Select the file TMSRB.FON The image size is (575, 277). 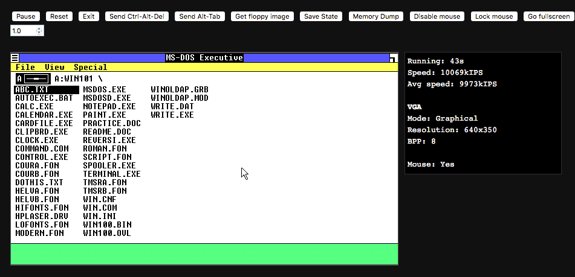pos(105,191)
